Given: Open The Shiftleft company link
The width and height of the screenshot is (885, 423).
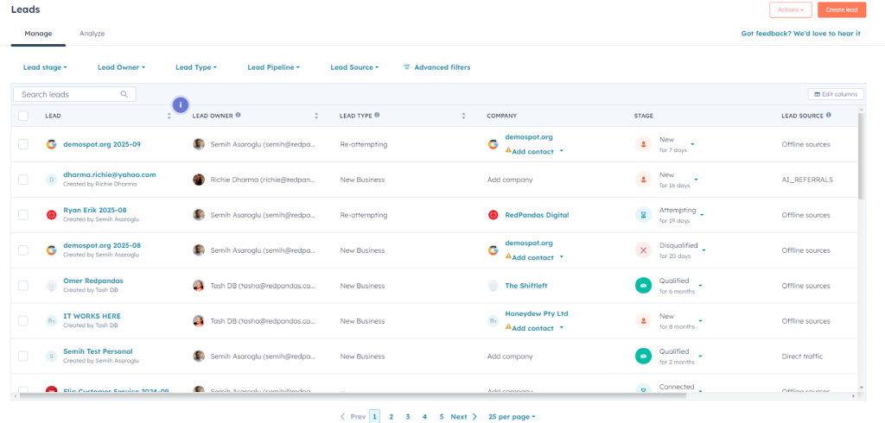Looking at the screenshot, I should [x=526, y=286].
